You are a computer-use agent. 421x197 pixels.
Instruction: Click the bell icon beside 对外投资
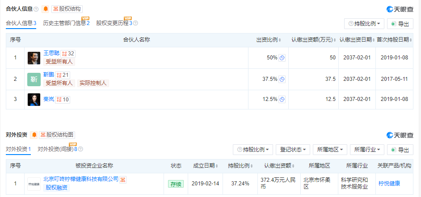coord(34,134)
